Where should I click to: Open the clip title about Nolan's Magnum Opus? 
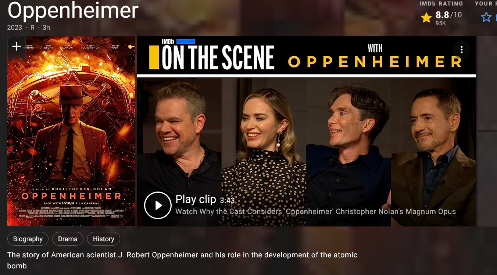(x=315, y=212)
